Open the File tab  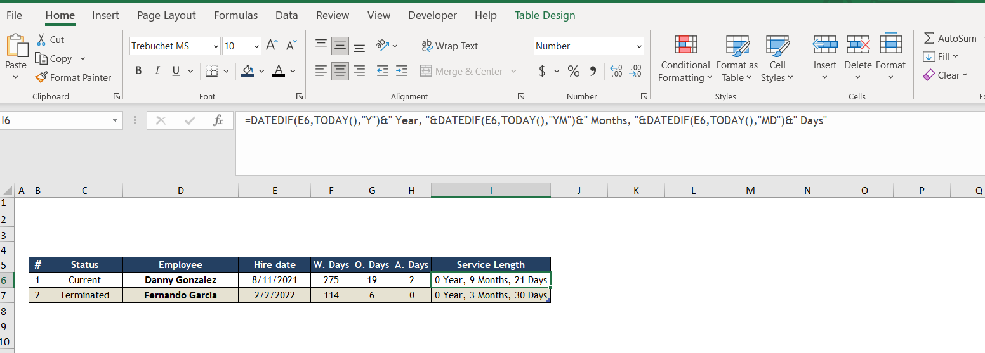click(x=14, y=15)
